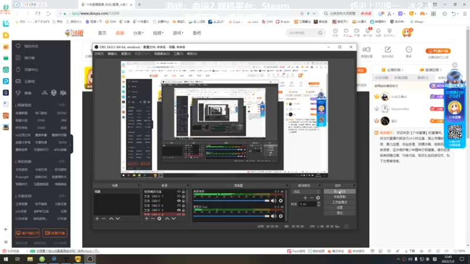Expand 游戏 dropdown in Douyu navigation
The width and height of the screenshot is (470, 264).
pyautogui.click(x=178, y=33)
